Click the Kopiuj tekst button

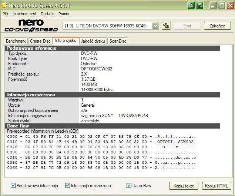coord(184,186)
